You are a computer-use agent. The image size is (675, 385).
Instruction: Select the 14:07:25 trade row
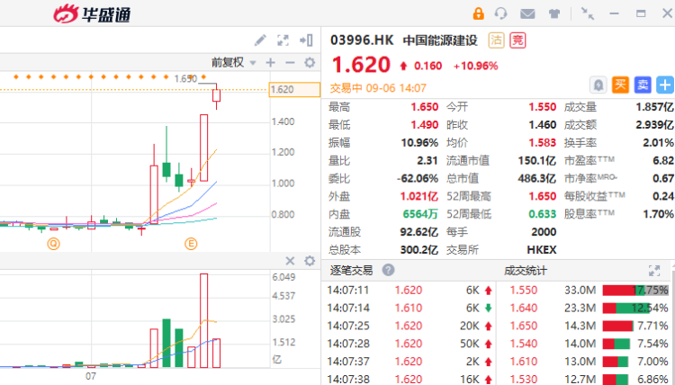409,326
